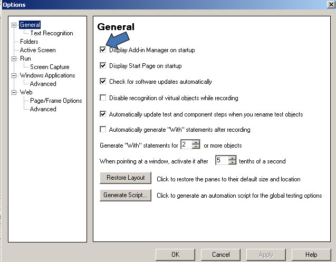Select General in the options tree
Viewport: 336px width, 262px height.
tap(30, 25)
